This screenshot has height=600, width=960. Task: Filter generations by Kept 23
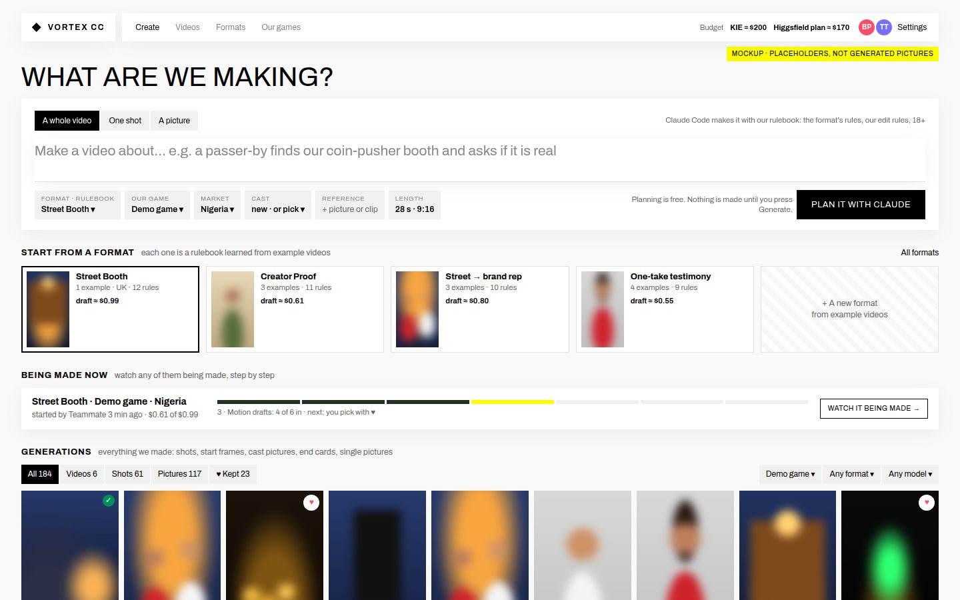(x=233, y=474)
